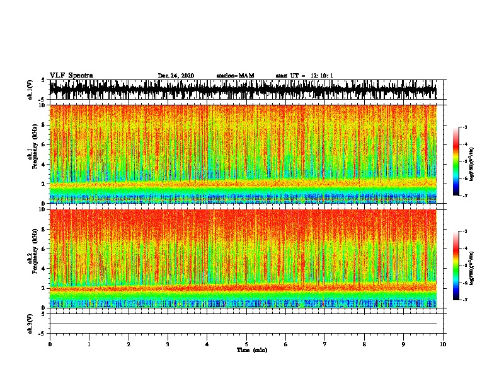Click the time-axis tick label "10"

(443, 344)
